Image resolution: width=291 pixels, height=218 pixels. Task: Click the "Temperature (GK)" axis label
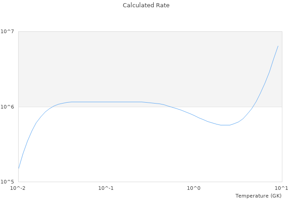click(x=258, y=196)
